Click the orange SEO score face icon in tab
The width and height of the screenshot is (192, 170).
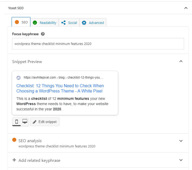point(17,22)
